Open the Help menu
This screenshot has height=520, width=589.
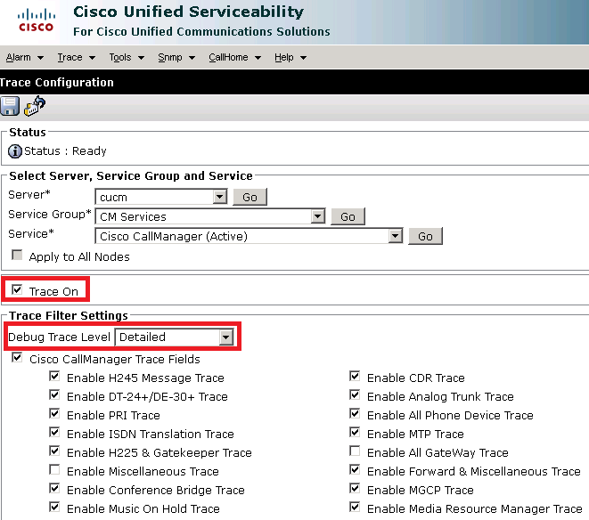pos(290,58)
